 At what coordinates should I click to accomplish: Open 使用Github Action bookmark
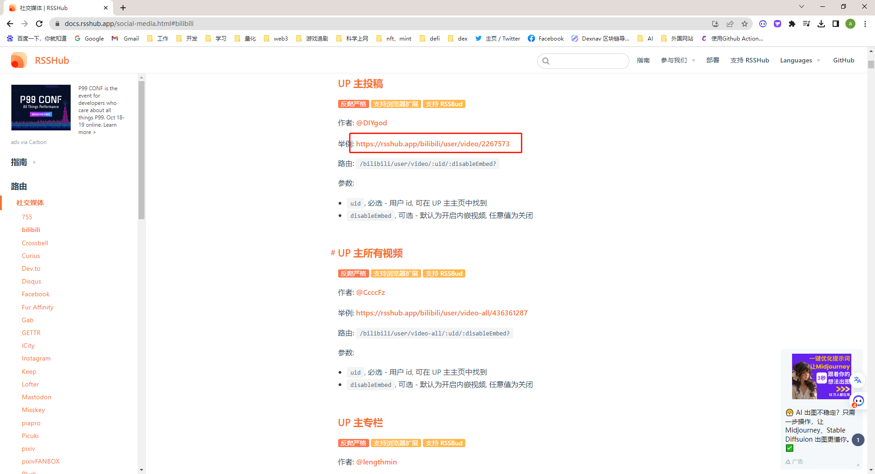click(733, 39)
